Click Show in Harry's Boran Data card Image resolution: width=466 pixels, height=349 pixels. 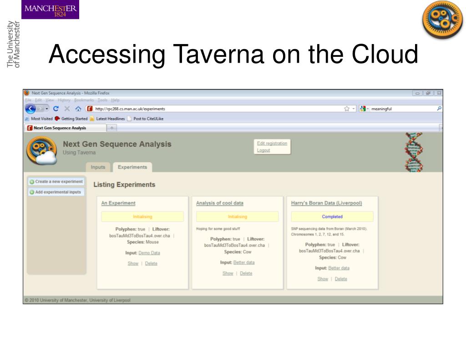pos(323,279)
